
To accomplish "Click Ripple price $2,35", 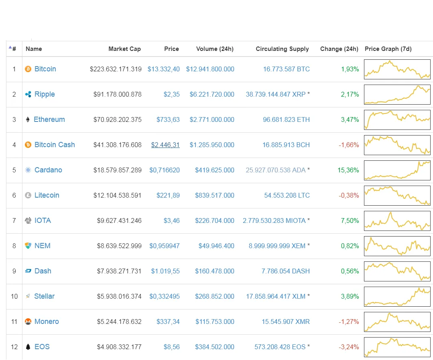I will point(171,94).
